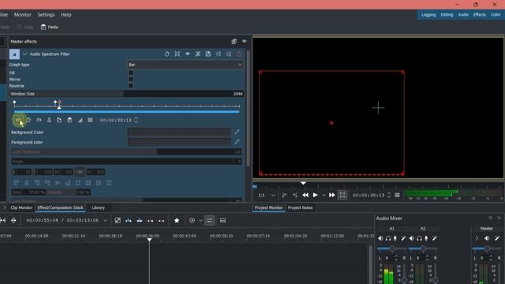Open the Clip Monitor tab
Image resolution: width=505 pixels, height=284 pixels.
coord(21,207)
